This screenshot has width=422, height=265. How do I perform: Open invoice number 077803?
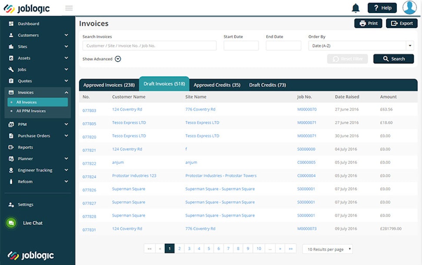coord(89,111)
